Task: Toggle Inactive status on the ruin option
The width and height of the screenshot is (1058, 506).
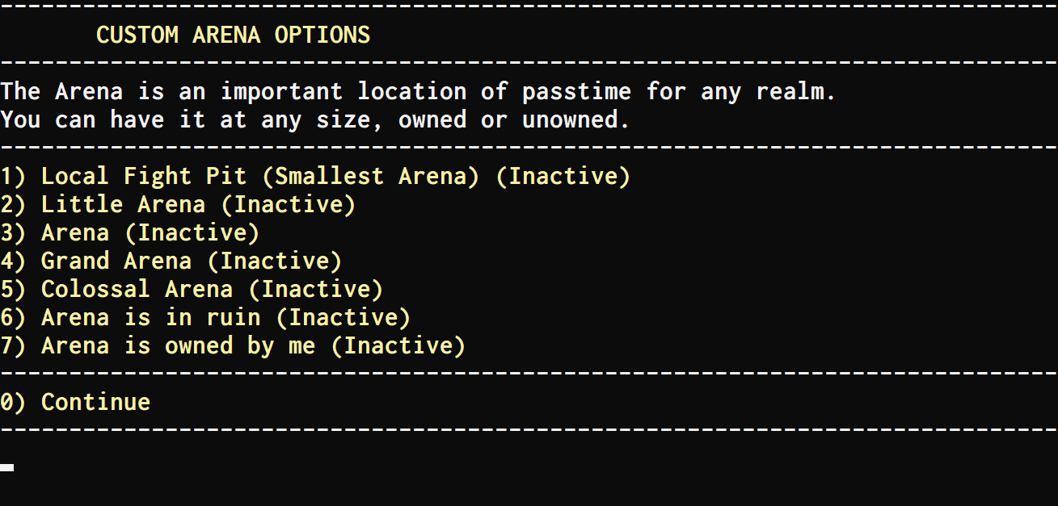Action: (x=343, y=317)
